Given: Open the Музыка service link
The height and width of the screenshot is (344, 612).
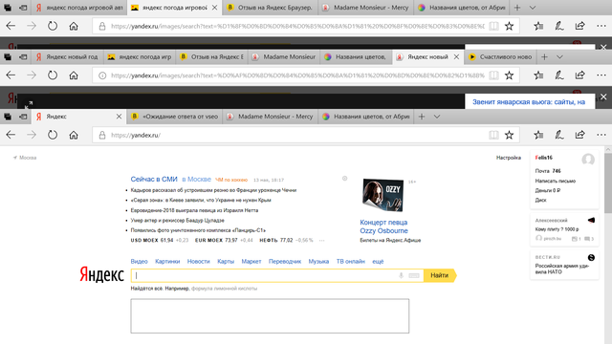Looking at the screenshot, I should coord(318,261).
